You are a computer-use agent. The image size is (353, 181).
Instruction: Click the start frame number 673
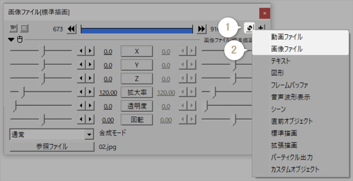point(58,29)
